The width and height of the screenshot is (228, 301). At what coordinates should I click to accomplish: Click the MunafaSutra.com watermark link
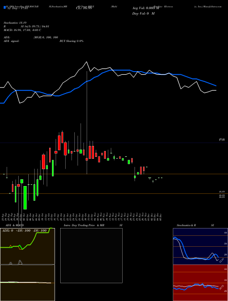coord(212,6)
